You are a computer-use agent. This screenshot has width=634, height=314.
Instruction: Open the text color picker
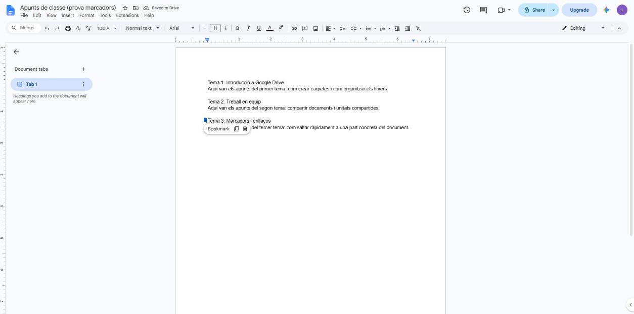point(269,28)
